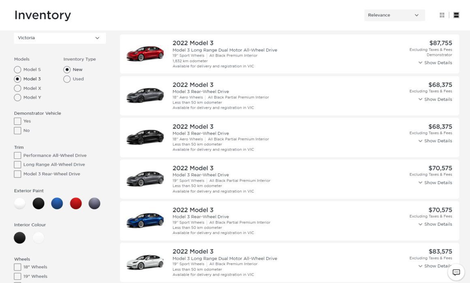Click the white Model 3 car image

145,262
